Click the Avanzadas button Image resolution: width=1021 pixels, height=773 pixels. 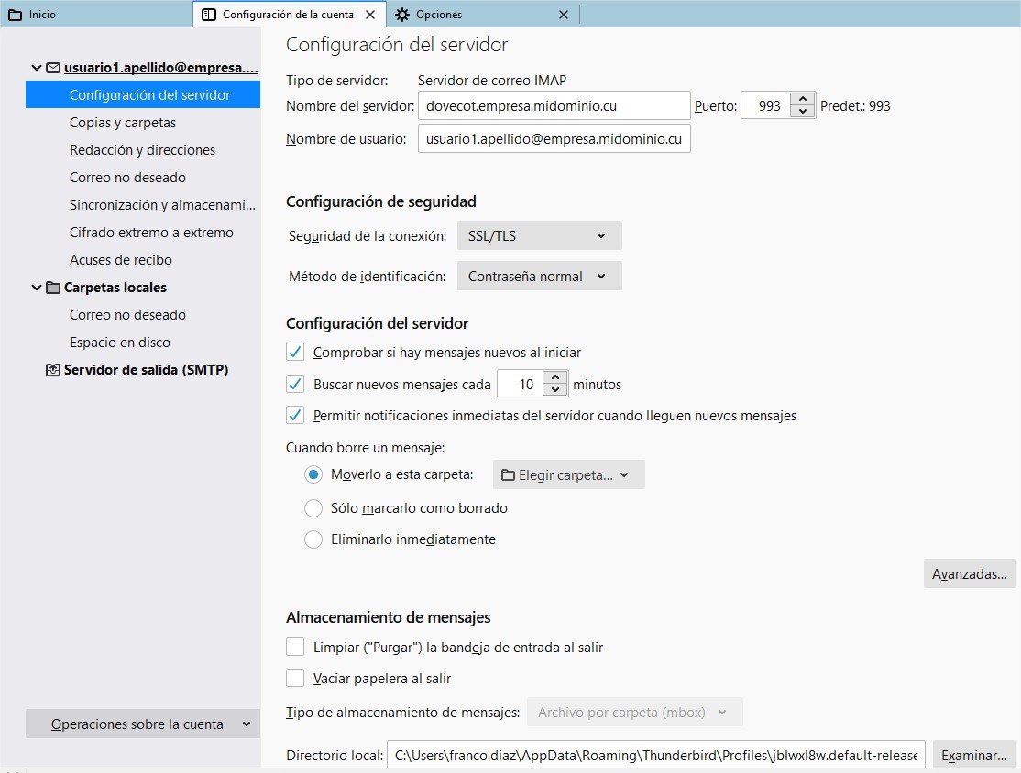(969, 574)
